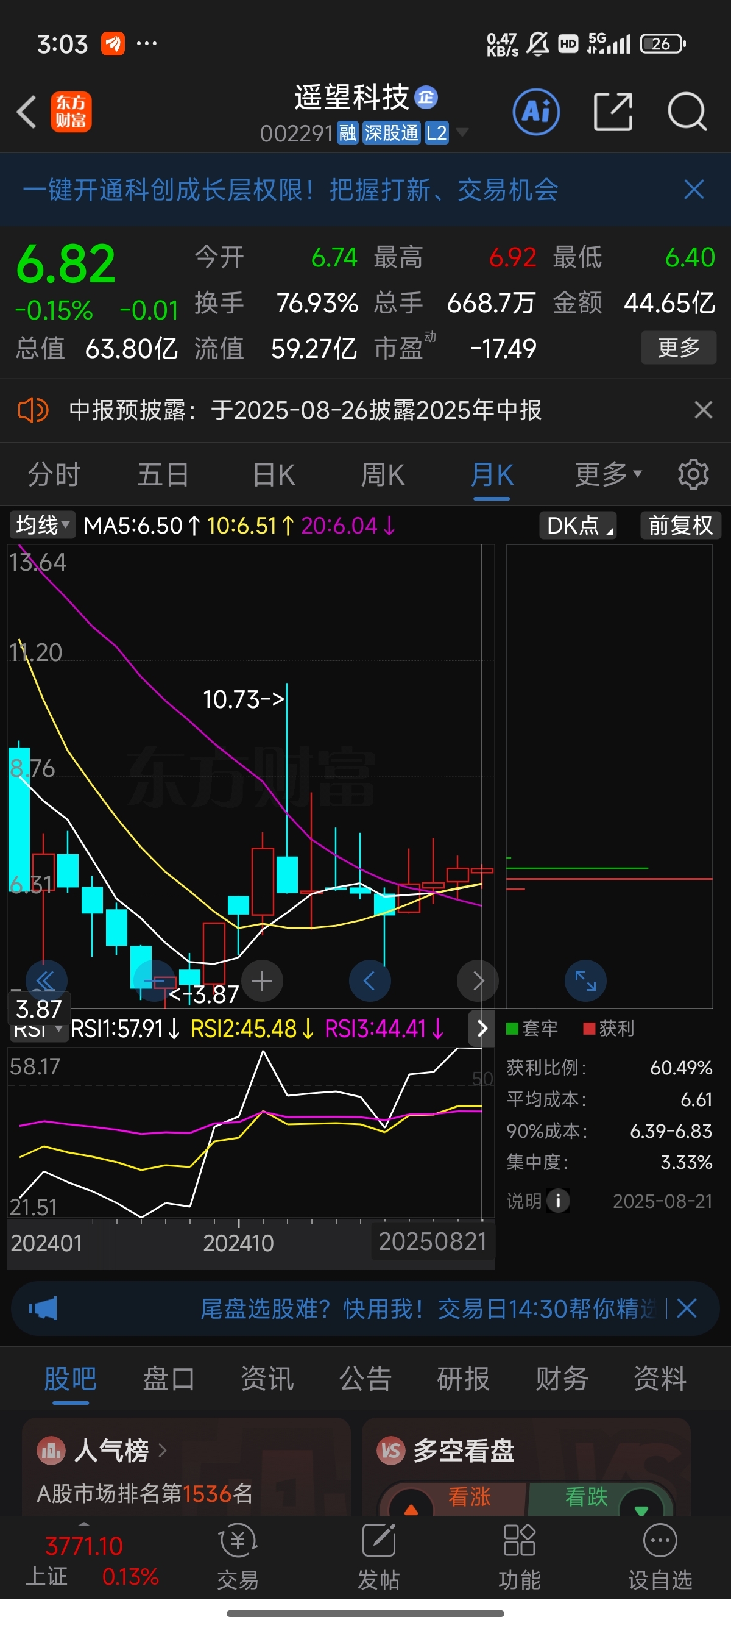Tap the VS 多空看盘 icon
731x1628 pixels.
click(x=390, y=1451)
